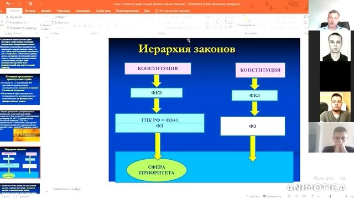The width and height of the screenshot is (354, 199).
Task: Expand the Копировать dropdown arrow
Action: pos(29,23)
